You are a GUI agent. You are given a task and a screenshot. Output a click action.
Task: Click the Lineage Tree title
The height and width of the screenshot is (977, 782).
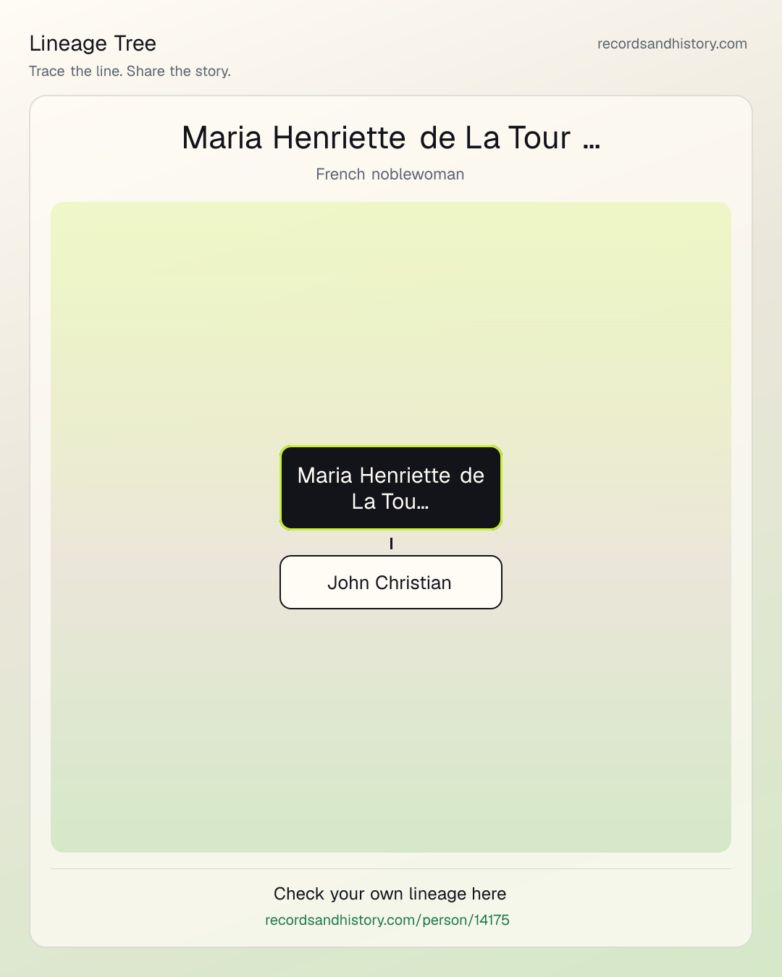(x=93, y=43)
